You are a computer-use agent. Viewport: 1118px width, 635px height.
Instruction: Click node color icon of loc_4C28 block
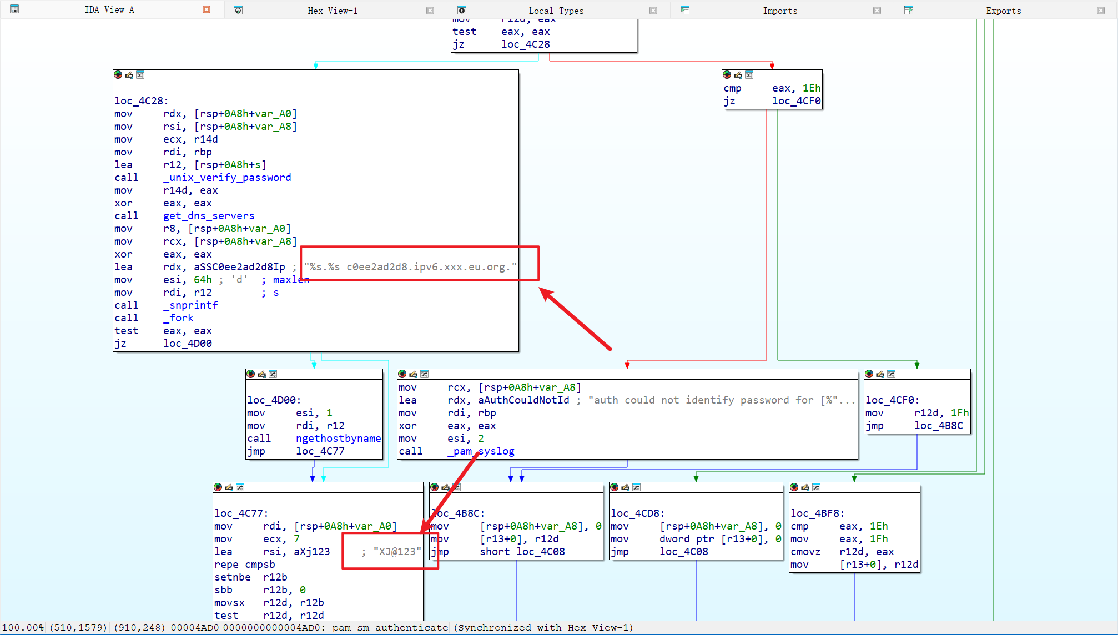[118, 75]
